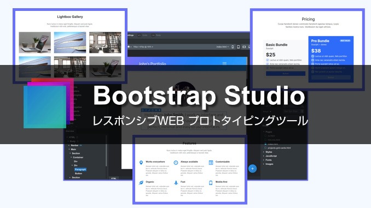
Task: Click the Customizable layout icon
Action: 211,163
